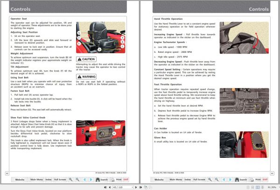The width and height of the screenshot is (280, 190).
Task: Click zoom-in magnifier on right page 43
Action: click(x=210, y=179)
